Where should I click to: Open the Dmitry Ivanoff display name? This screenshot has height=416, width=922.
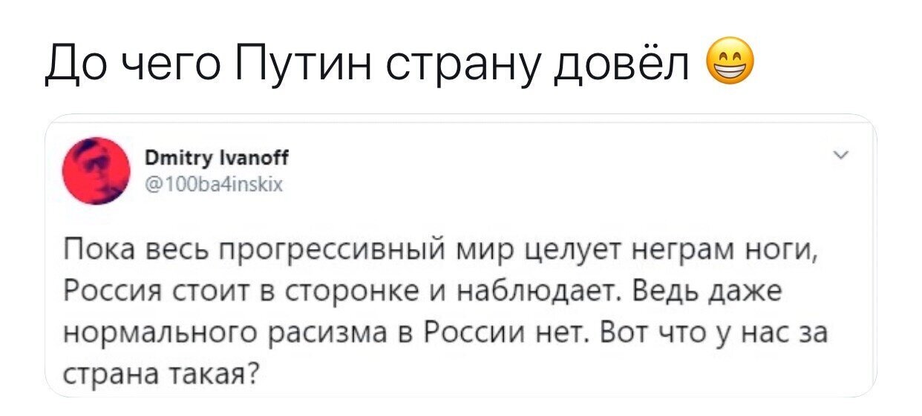(x=217, y=158)
